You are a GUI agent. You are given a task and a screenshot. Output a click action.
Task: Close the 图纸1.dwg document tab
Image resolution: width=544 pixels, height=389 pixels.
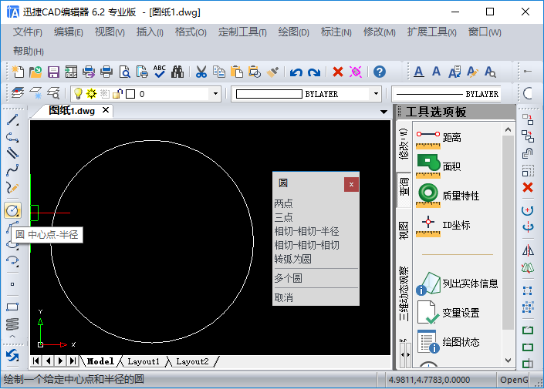point(106,110)
